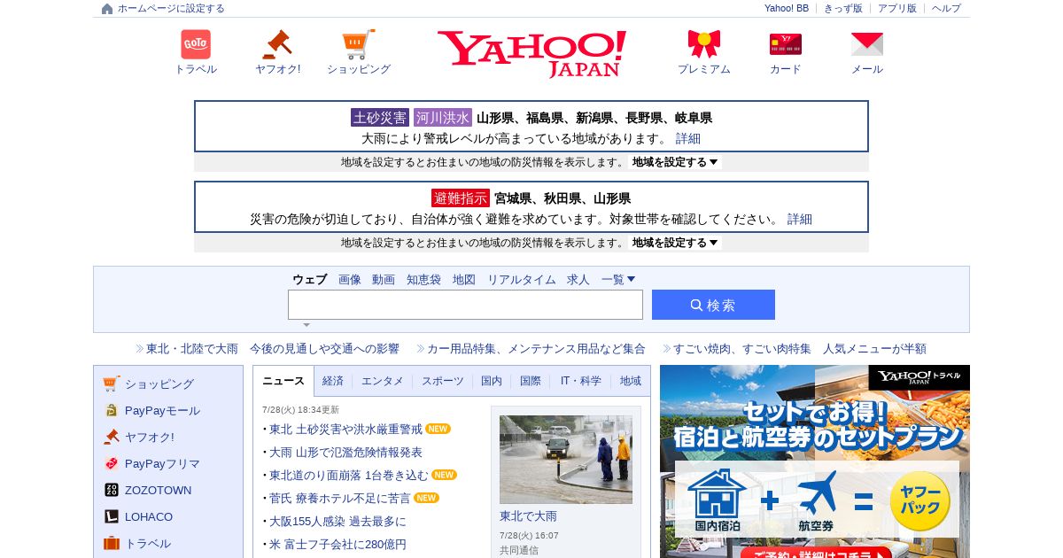Open the ヘルプ link
The image size is (1063, 558).
tap(946, 8)
